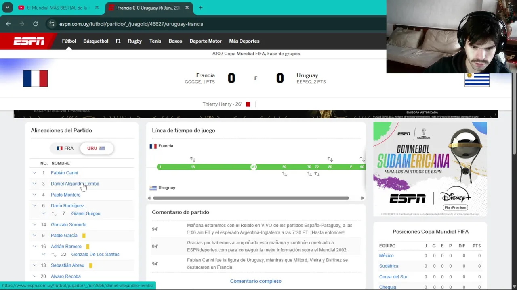Open the Deporte Motor menu
This screenshot has width=517, height=290.
click(x=206, y=41)
